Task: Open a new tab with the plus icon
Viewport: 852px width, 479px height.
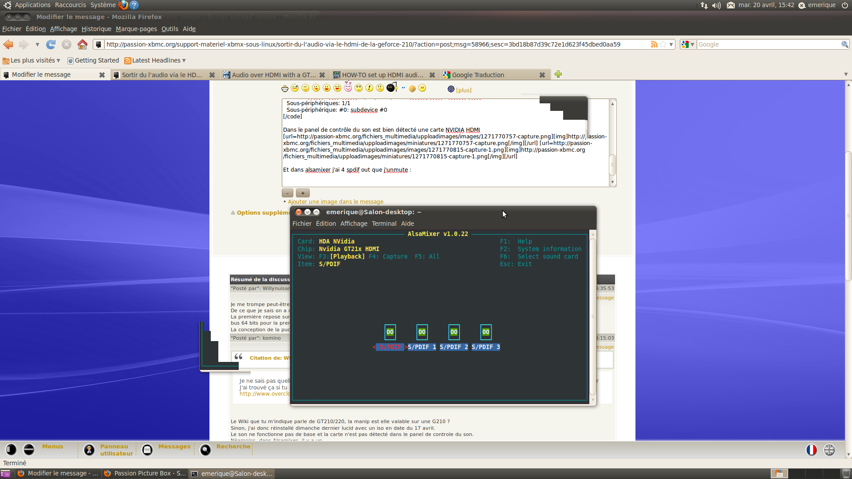Action: pyautogui.click(x=558, y=75)
